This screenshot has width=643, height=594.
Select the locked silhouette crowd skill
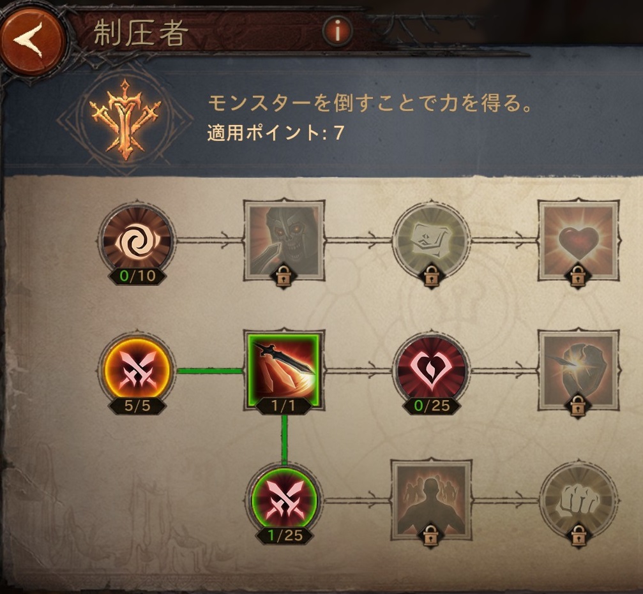pyautogui.click(x=431, y=500)
